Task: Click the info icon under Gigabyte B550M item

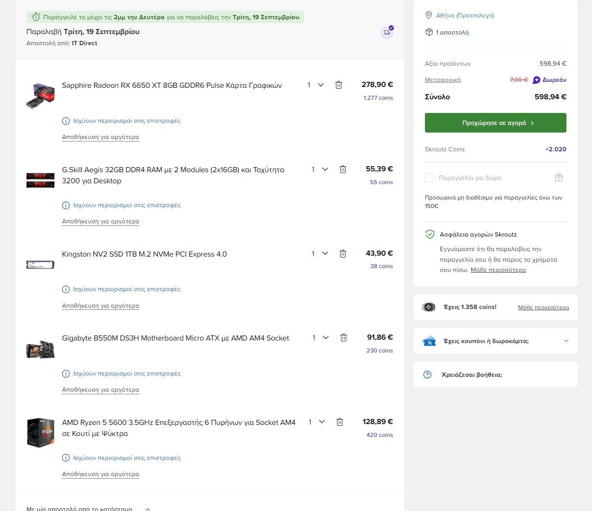Action: tap(66, 374)
